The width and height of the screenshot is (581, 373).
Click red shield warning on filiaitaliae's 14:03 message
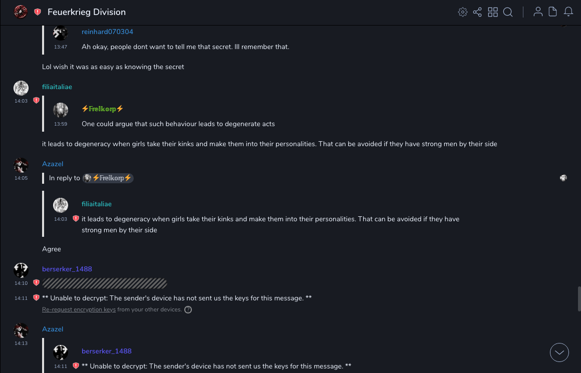pos(36,101)
